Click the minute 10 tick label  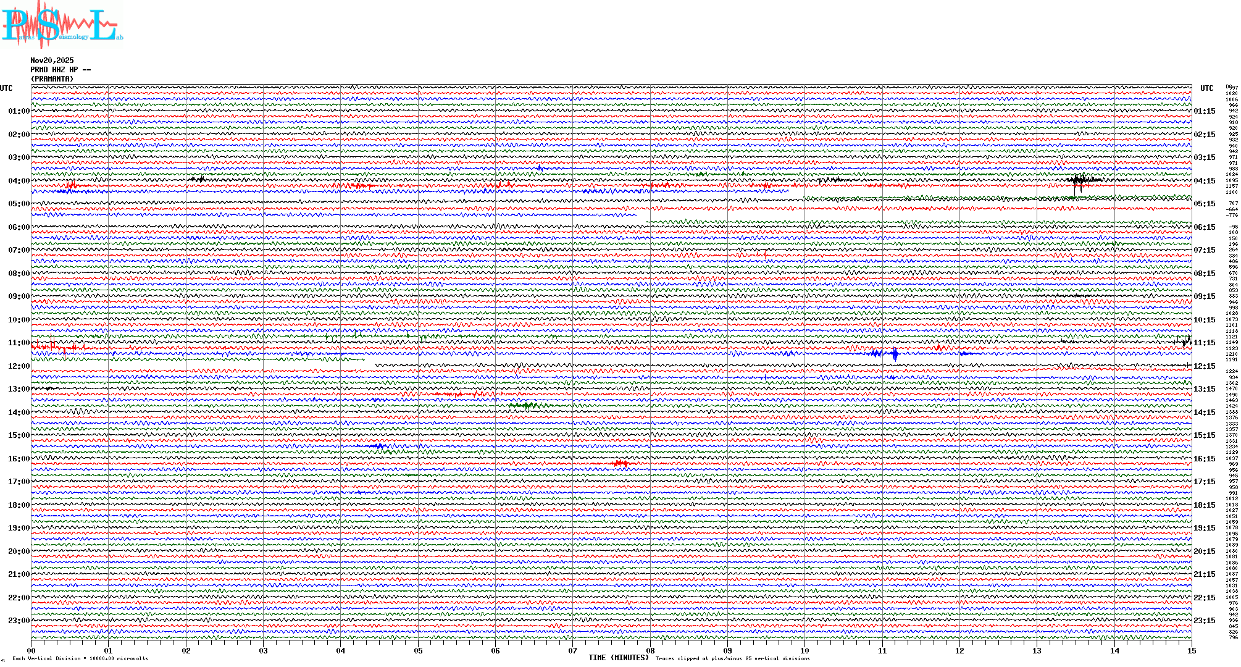point(804,650)
